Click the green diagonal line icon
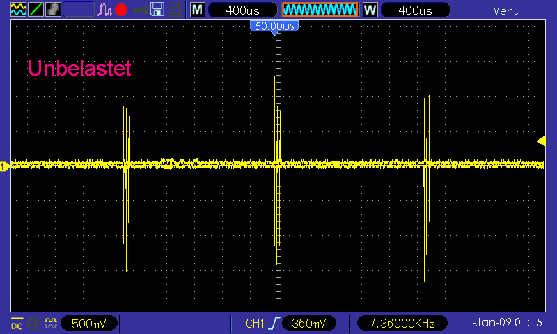This screenshot has width=557, height=334. (x=36, y=10)
